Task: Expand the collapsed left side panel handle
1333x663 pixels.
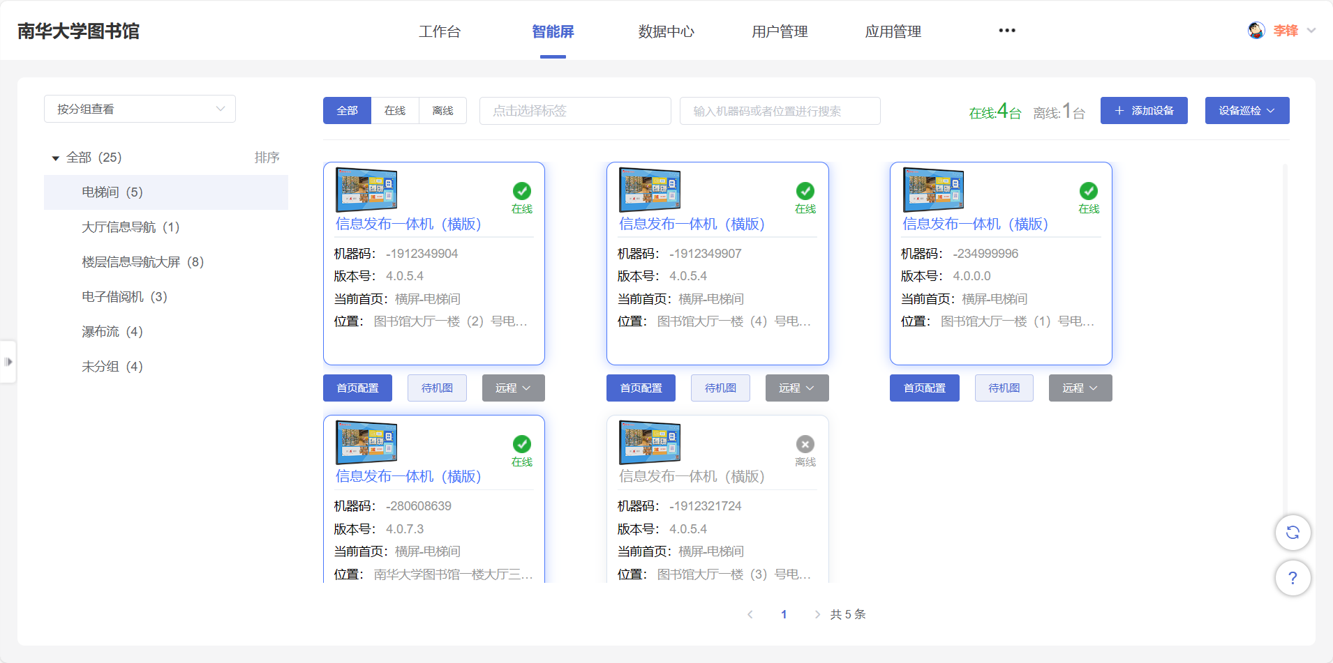Action: (x=8, y=362)
